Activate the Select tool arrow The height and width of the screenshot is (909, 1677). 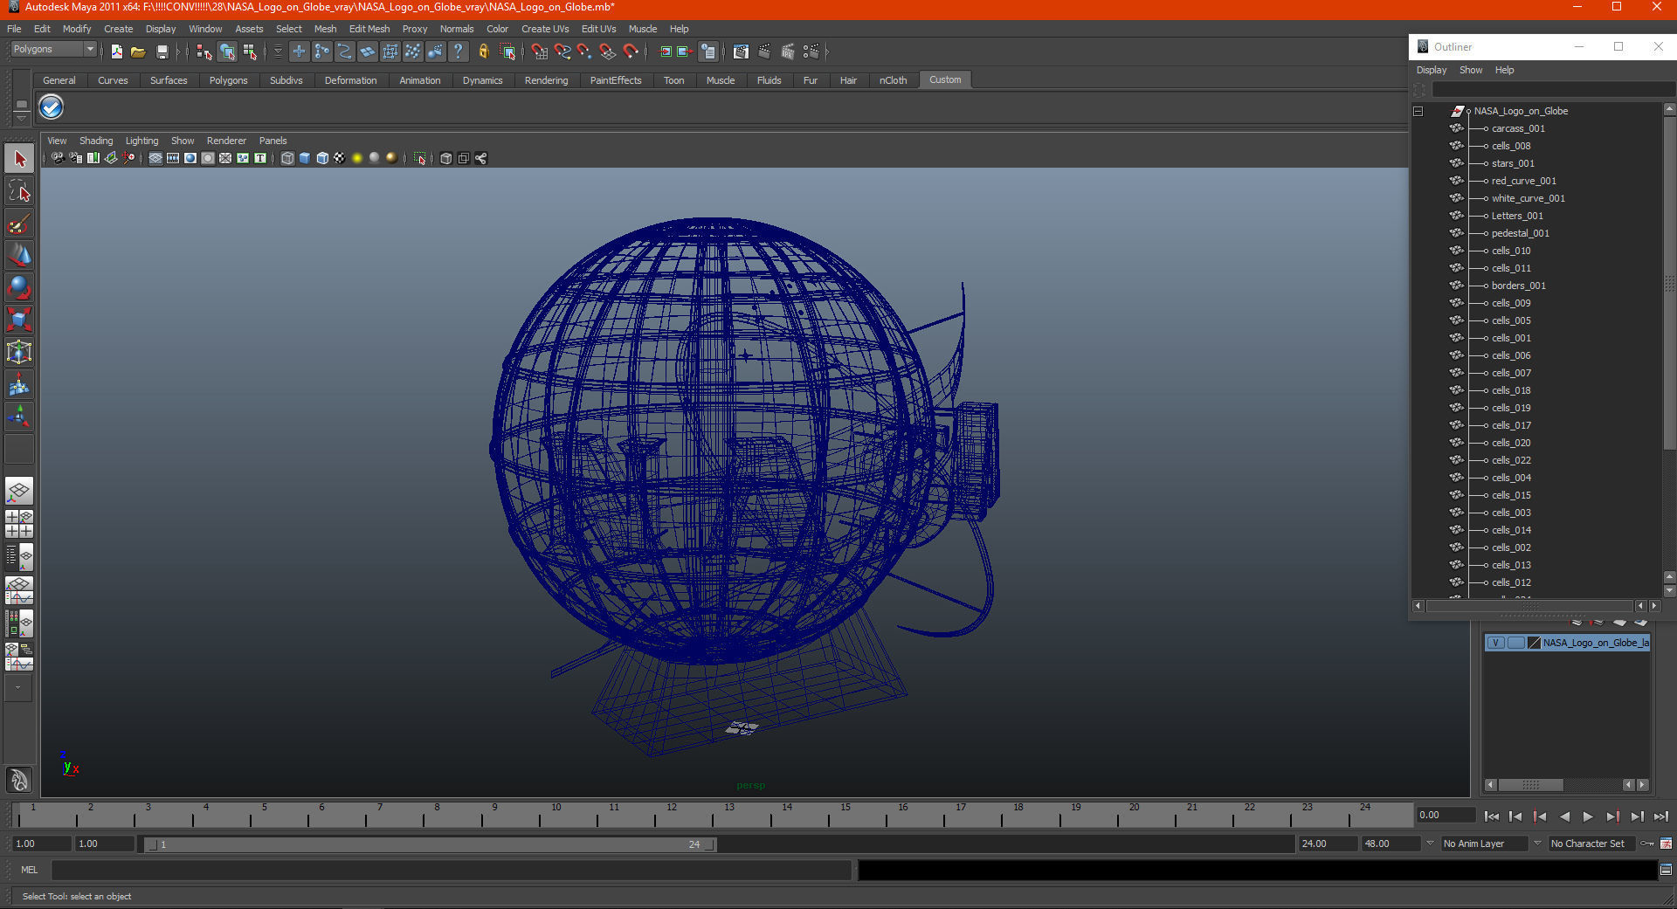19,159
